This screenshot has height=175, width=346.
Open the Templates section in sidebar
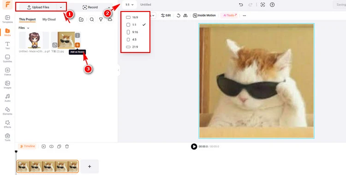(x=7, y=19)
